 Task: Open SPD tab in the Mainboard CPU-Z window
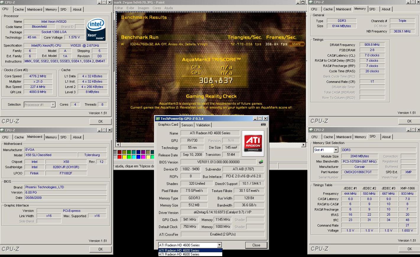pos(64,137)
